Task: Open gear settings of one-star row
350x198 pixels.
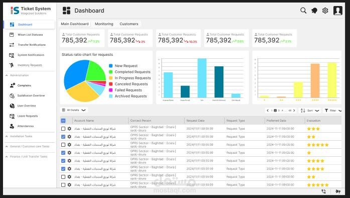Action: click(x=69, y=153)
